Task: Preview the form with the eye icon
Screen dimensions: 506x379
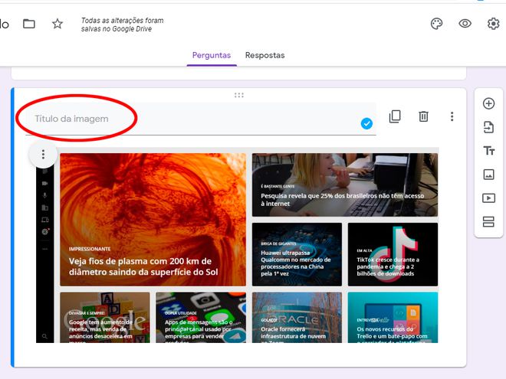Action: click(x=465, y=24)
